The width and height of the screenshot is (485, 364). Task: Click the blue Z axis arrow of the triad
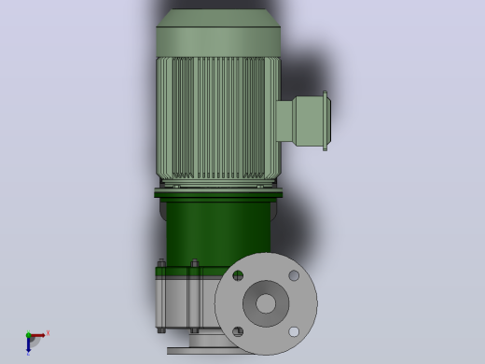pyautogui.click(x=28, y=345)
